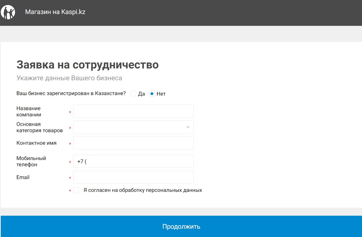Click the Ваш бизнес зарегистрирован в Казахстане? question
This screenshot has height=237, width=362.
click(x=71, y=93)
